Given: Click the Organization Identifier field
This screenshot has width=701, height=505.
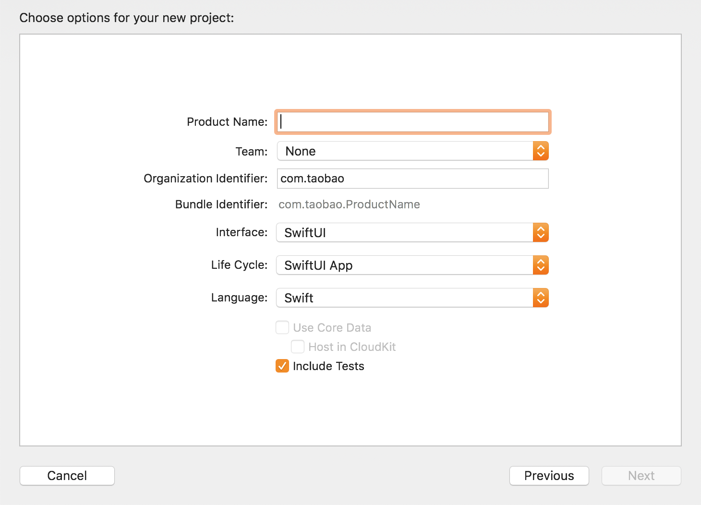Looking at the screenshot, I should click(413, 179).
